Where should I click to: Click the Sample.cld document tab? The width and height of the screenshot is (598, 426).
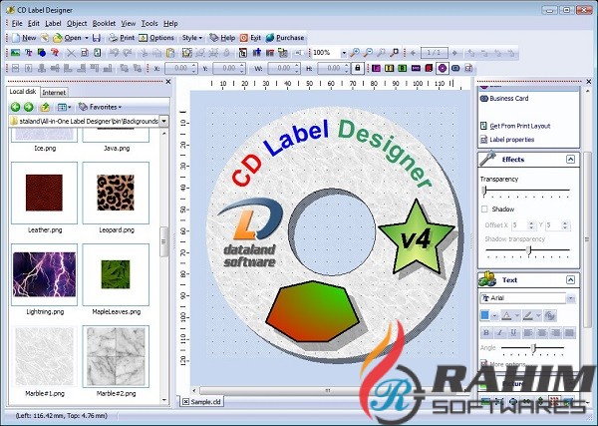point(201,402)
